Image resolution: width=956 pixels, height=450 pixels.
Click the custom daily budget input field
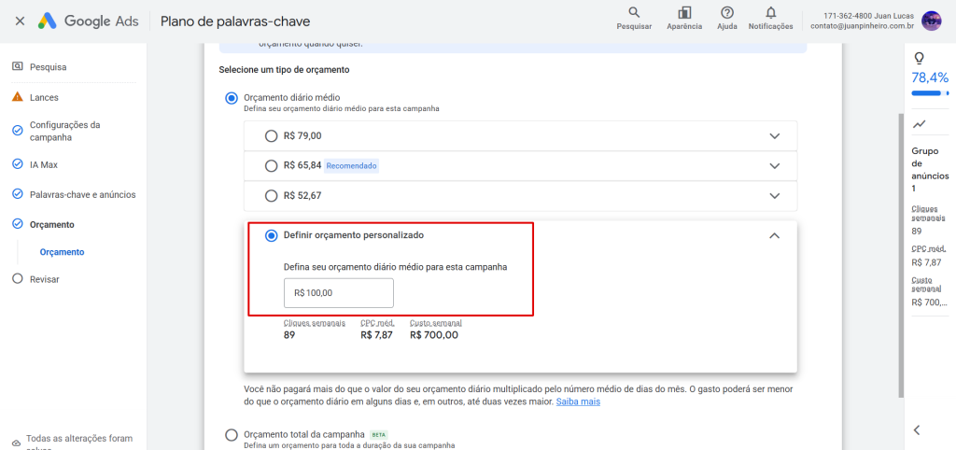pyautogui.click(x=339, y=292)
